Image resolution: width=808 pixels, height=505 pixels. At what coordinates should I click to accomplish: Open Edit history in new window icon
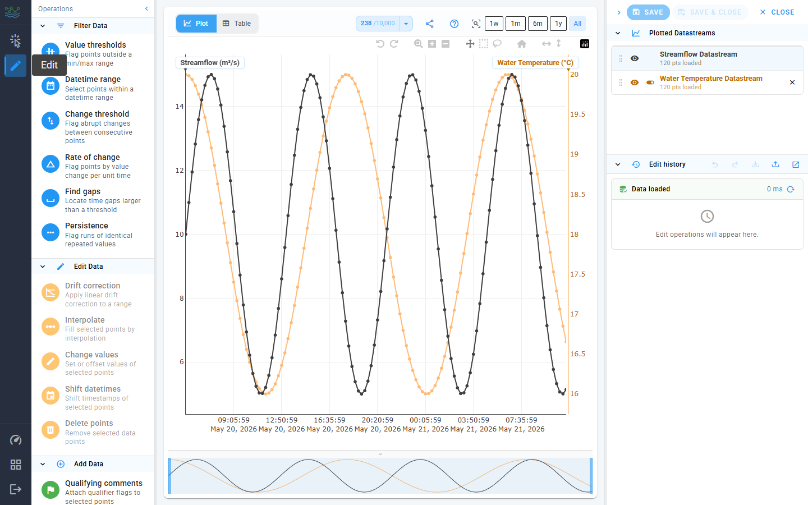pyautogui.click(x=796, y=164)
